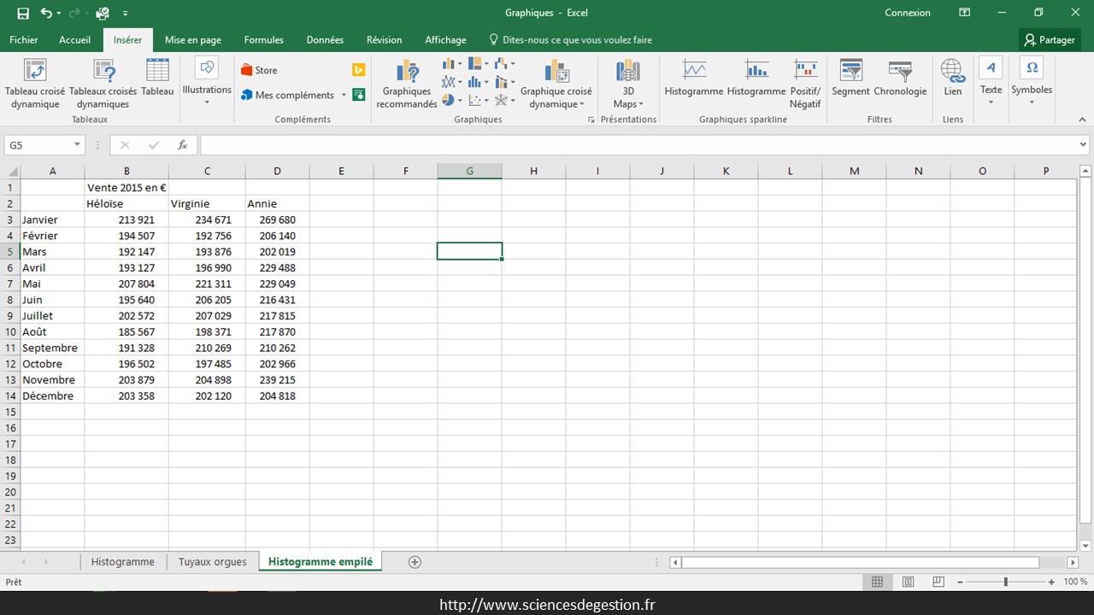
Task: Insert a Positif/Négatif sparkline
Action: coord(805,84)
